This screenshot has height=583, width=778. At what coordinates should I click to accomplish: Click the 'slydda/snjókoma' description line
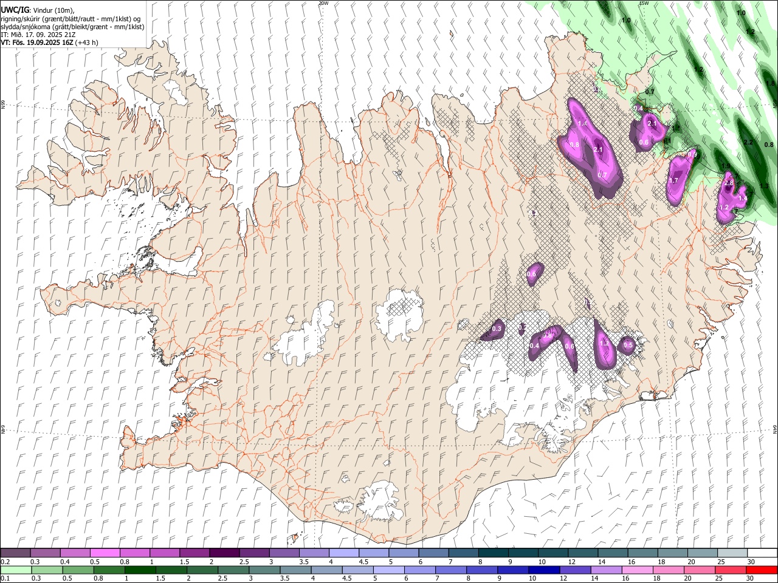tap(72, 27)
